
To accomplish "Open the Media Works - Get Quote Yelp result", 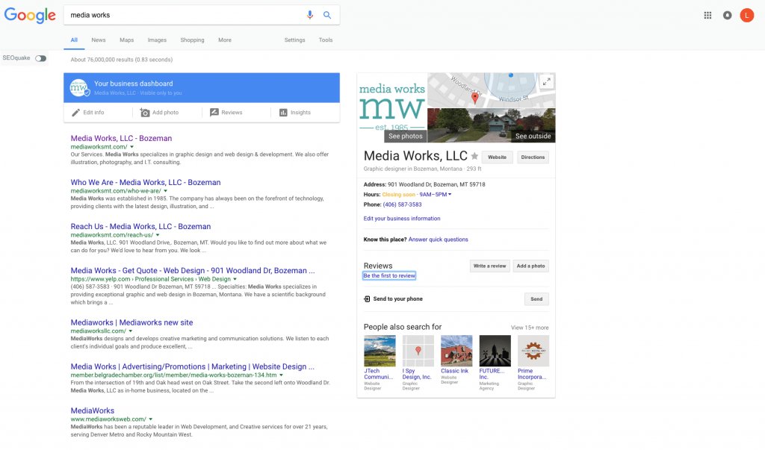I will pos(193,271).
